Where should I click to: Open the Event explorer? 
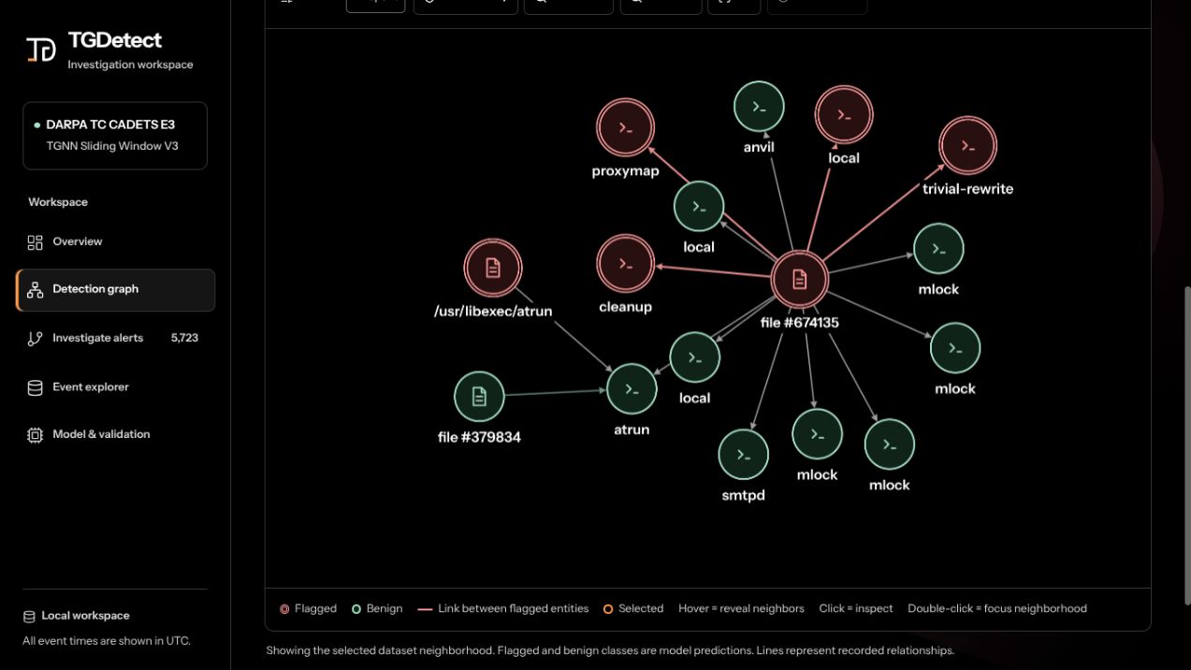click(x=115, y=387)
